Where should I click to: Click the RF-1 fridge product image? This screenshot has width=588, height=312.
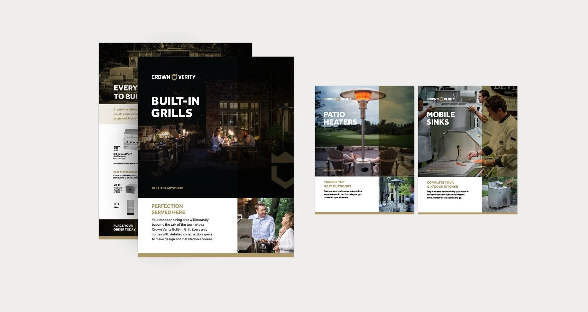pos(130,207)
